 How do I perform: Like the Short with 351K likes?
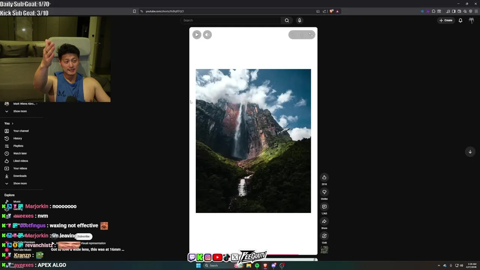tap(324, 177)
